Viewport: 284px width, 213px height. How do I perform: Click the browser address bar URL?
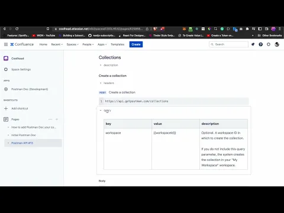pos(101,29)
